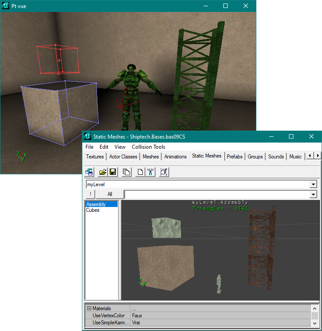Image resolution: width=322 pixels, height=331 pixels.
Task: Click the Faux value of UseVertexColor
Action: [x=221, y=316]
